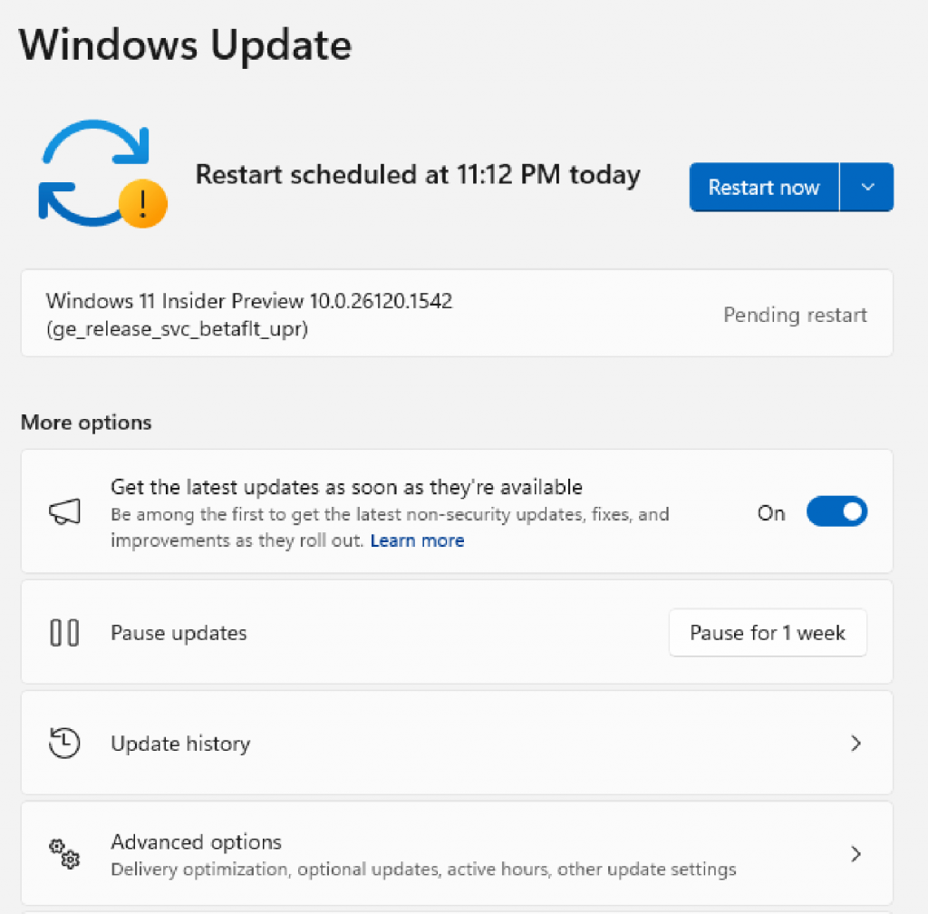
Task: Click the orange warning exclamation badge
Action: pos(142,204)
